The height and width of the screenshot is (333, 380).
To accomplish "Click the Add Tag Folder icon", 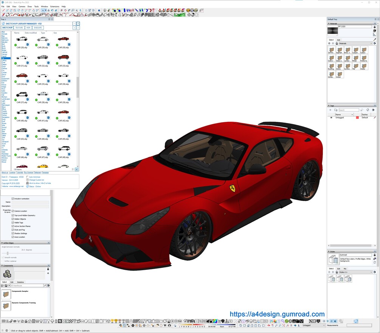I will point(336,110).
